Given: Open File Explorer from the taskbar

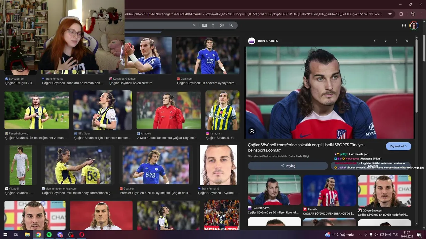Looking at the screenshot, I should (27, 235).
